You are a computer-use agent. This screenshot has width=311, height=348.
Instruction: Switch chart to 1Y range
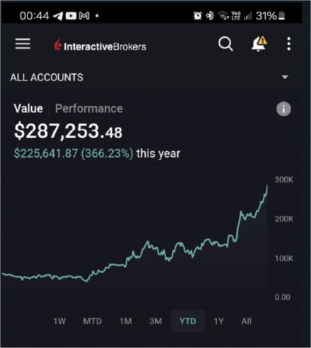tap(219, 321)
